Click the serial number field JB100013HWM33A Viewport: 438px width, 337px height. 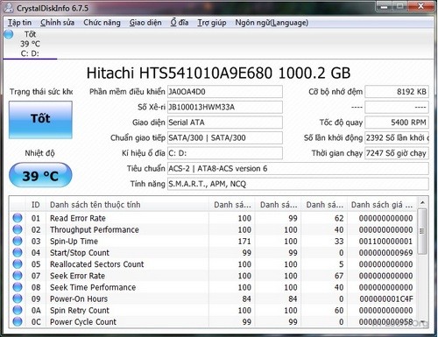pos(225,107)
